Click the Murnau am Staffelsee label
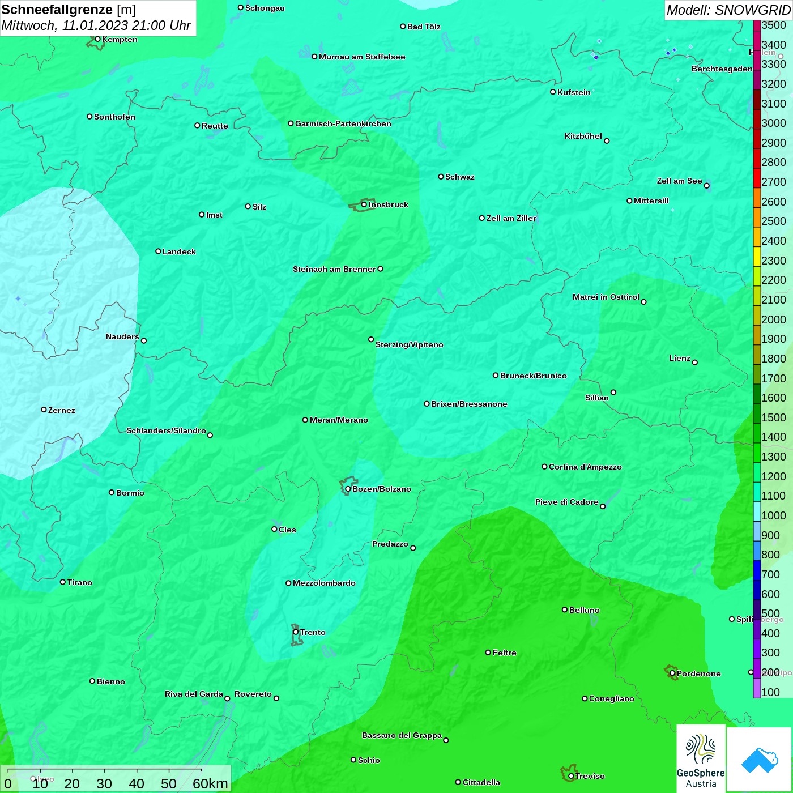Screen dimensions: 793x793 click(x=362, y=57)
